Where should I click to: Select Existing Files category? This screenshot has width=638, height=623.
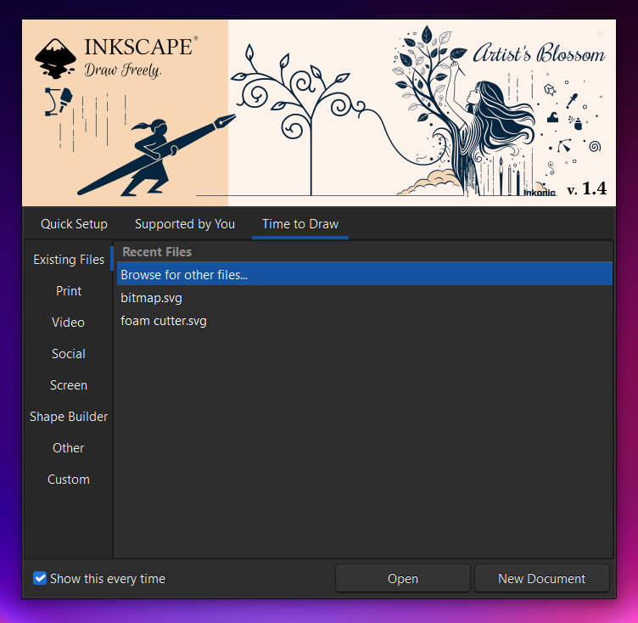[69, 260]
